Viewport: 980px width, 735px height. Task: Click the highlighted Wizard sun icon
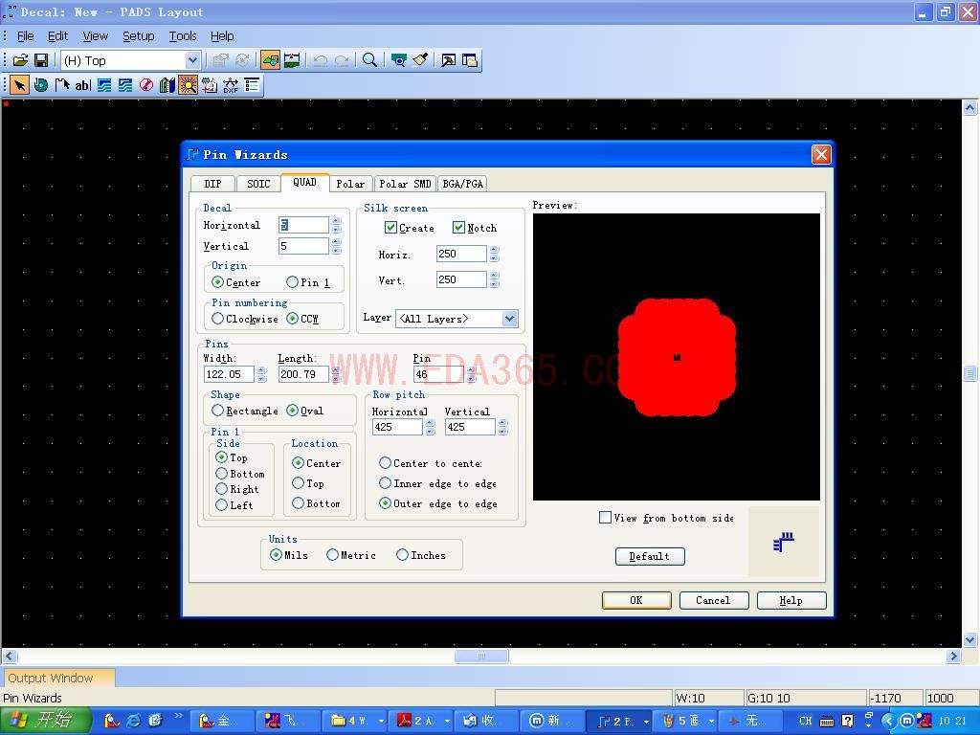[x=188, y=85]
